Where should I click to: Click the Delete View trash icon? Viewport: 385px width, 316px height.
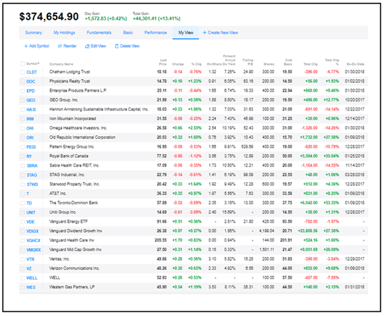(x=117, y=46)
